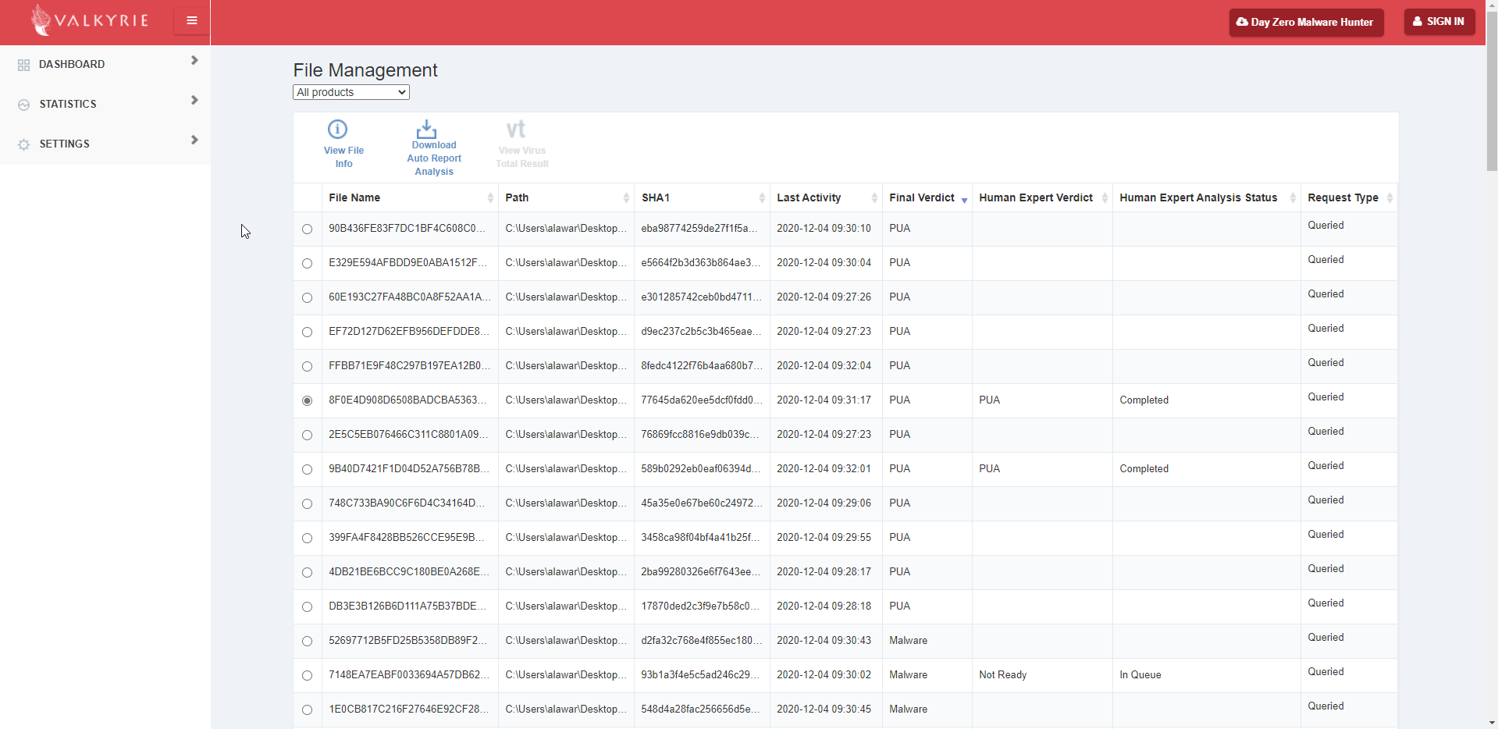Sort by the Final Verdict column header
1498x729 pixels.
tap(921, 198)
